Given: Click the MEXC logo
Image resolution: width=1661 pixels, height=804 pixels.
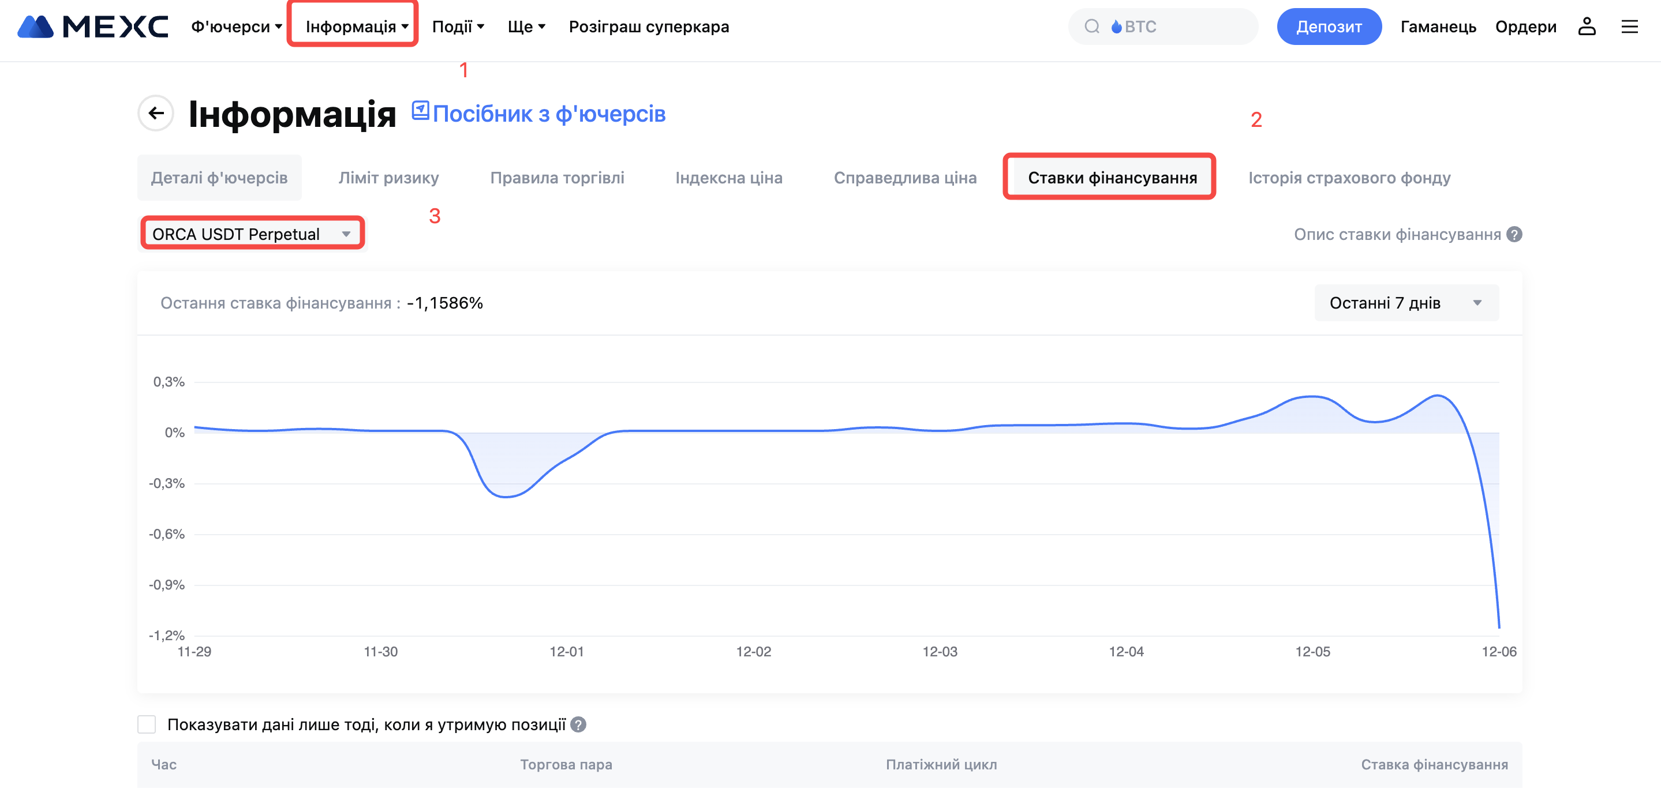Looking at the screenshot, I should click(93, 27).
